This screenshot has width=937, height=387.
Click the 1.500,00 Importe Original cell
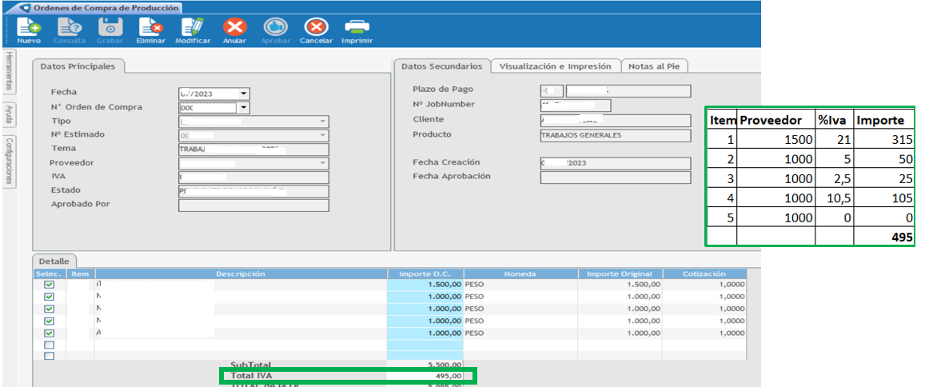(x=620, y=285)
